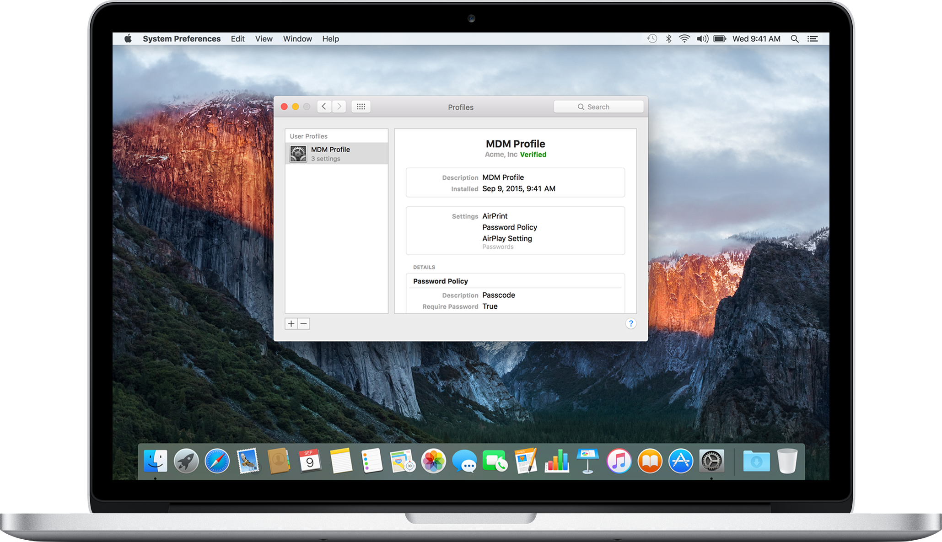This screenshot has width=942, height=542.
Task: Click the User Profiles header
Action: 308,136
